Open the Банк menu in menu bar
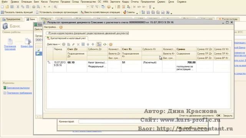The width and height of the screenshot is (246, 138). pyautogui.click(x=37, y=2)
